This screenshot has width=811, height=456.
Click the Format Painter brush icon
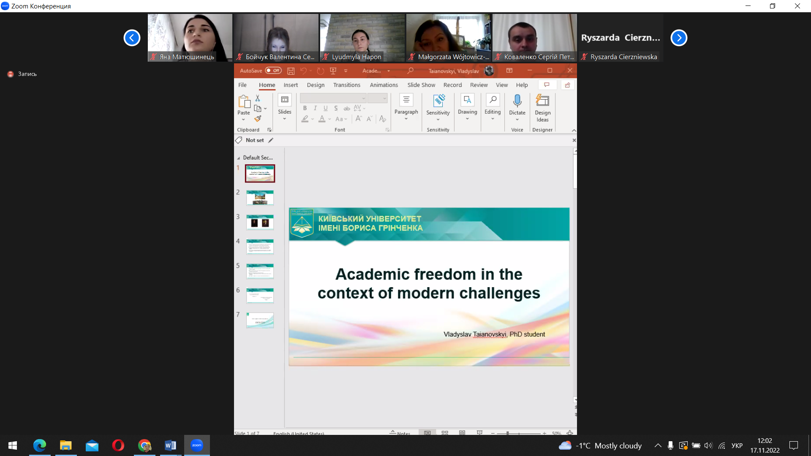pyautogui.click(x=258, y=119)
